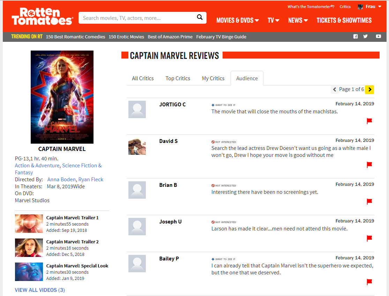Open Brian B's user profile name
Screen dimensions: 389x296
168,185
